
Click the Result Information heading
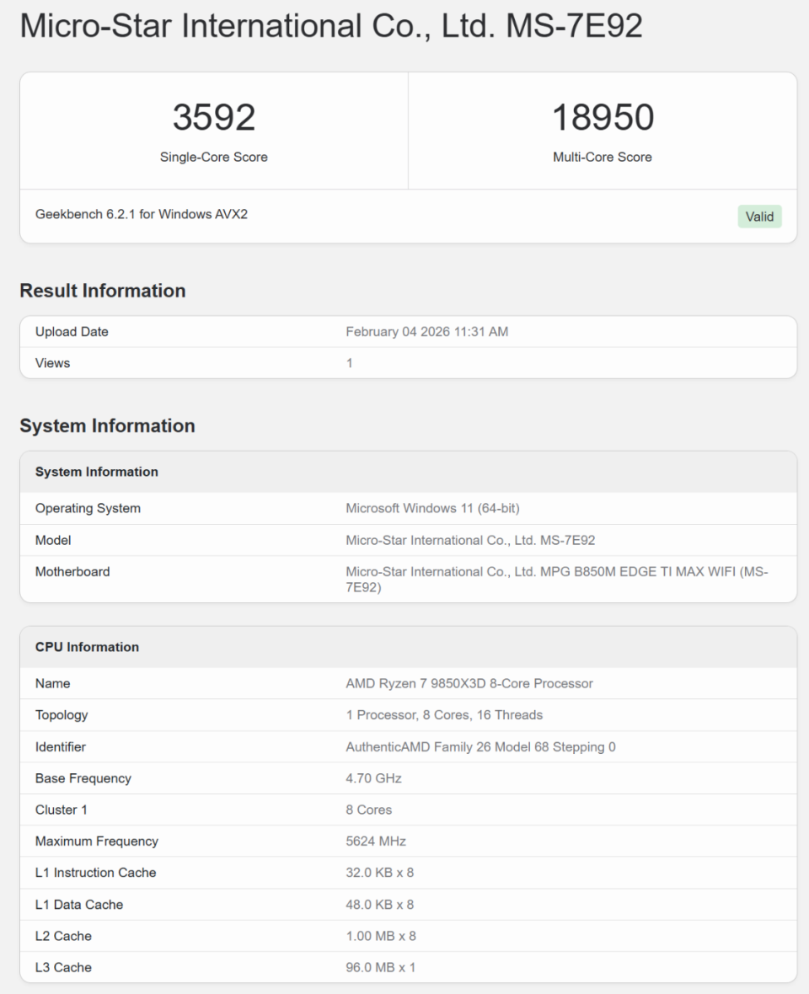tap(103, 291)
